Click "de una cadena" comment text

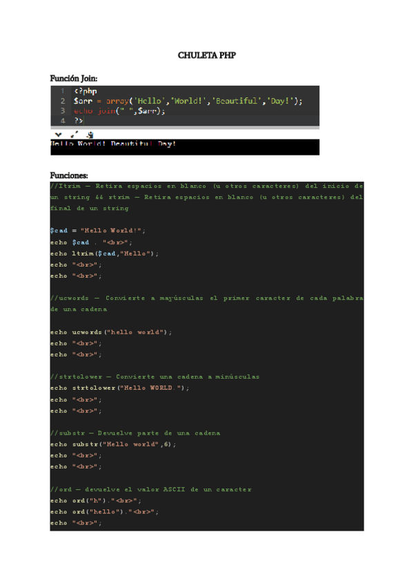pyautogui.click(x=79, y=310)
